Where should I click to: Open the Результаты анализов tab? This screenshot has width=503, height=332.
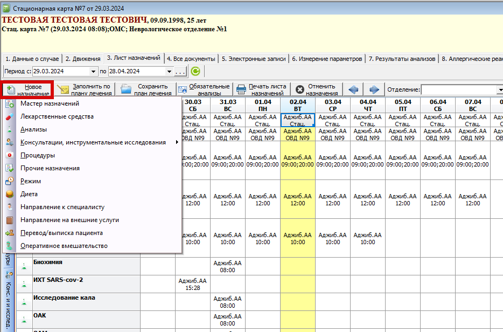[x=402, y=59]
